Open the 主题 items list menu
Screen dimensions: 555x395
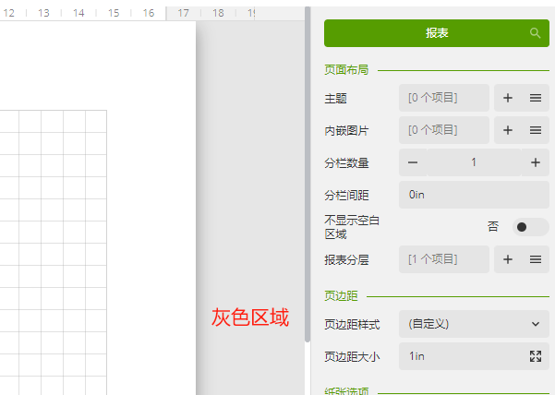pos(536,98)
